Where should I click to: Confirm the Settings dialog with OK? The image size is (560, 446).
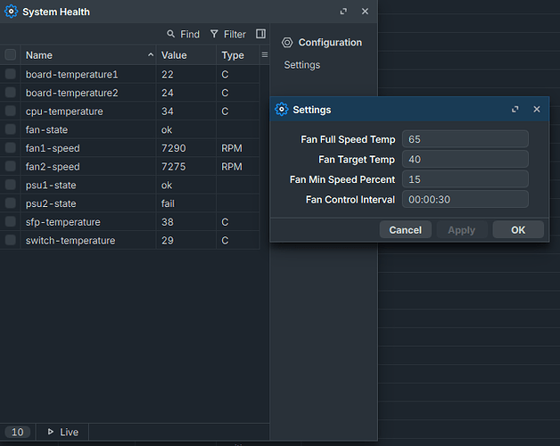pyautogui.click(x=518, y=229)
